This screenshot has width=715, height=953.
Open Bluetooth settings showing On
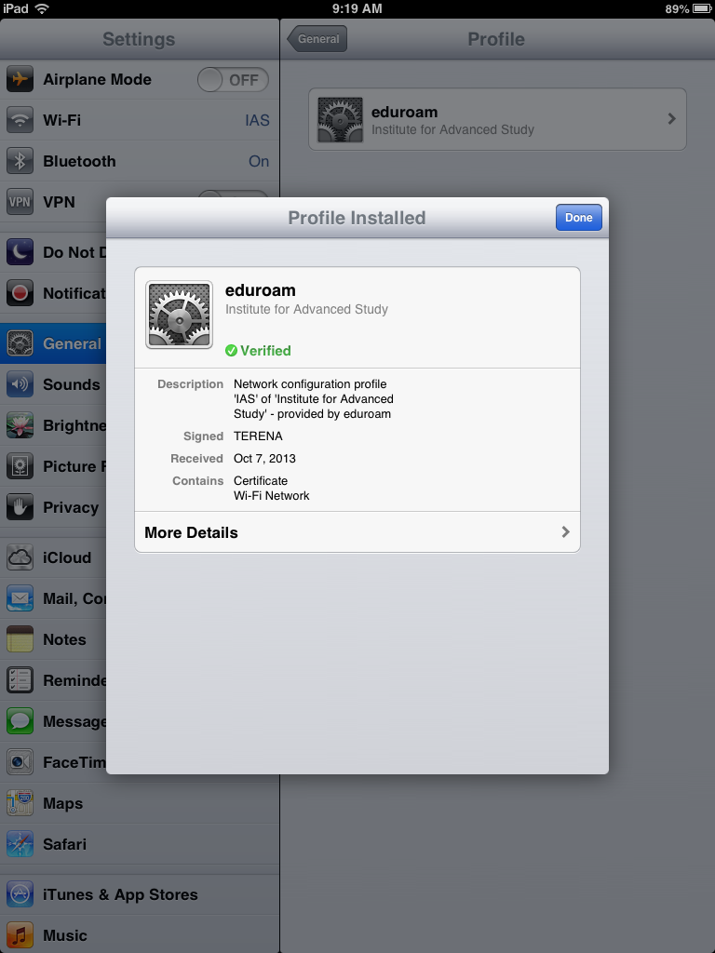click(x=140, y=161)
